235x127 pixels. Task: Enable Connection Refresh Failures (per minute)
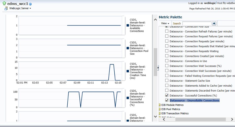pos(167,31)
